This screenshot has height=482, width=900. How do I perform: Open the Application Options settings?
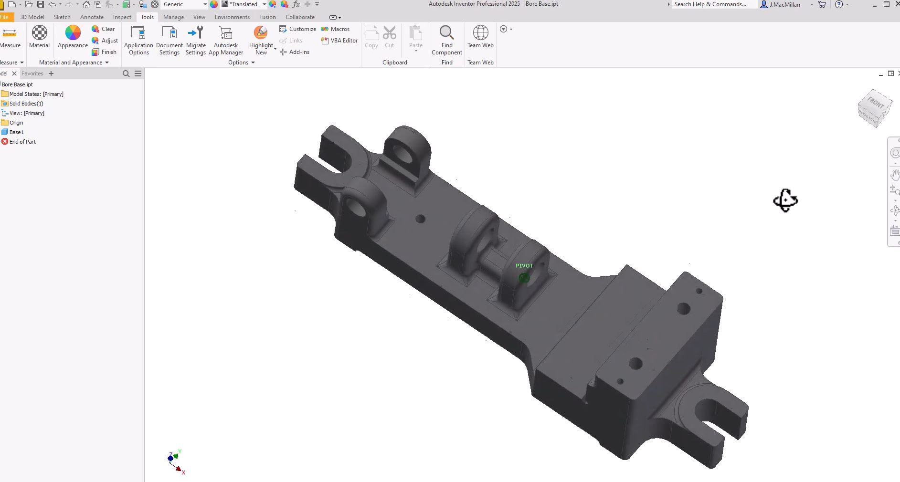pyautogui.click(x=138, y=40)
